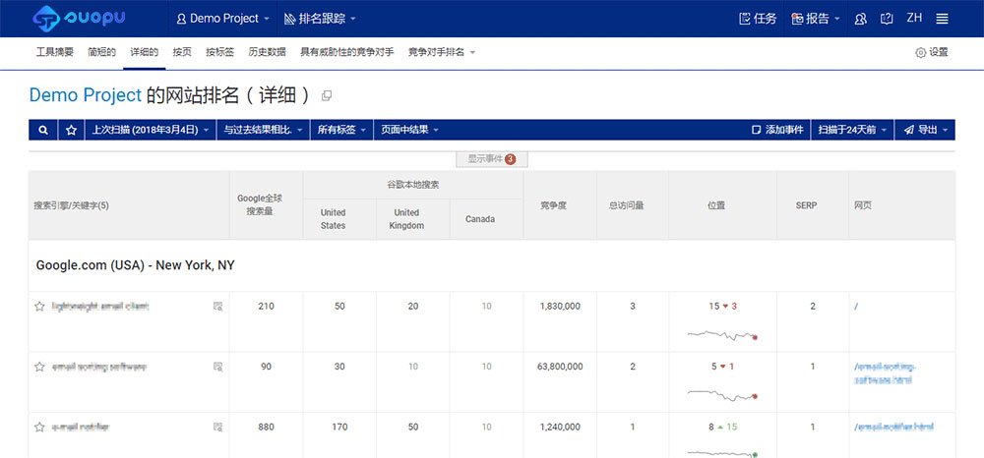984x458 pixels.
Task: Switch to the 工具摘要 tab
Action: tap(54, 53)
